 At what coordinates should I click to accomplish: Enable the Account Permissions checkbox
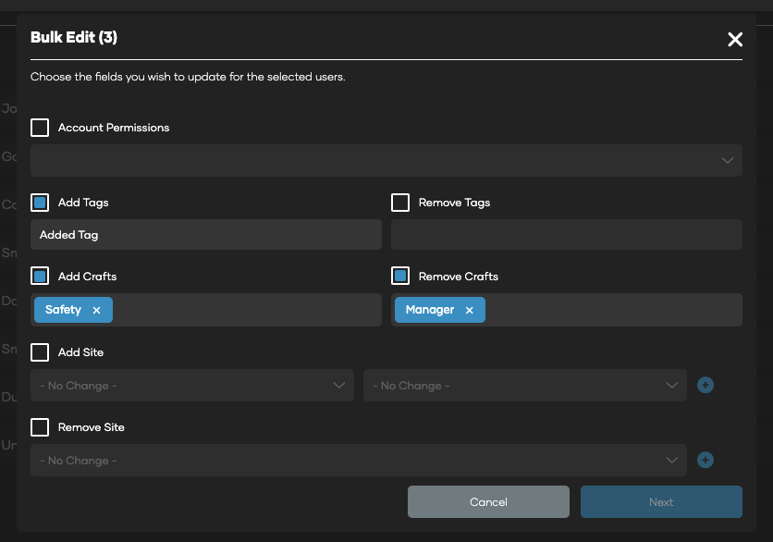click(x=40, y=128)
